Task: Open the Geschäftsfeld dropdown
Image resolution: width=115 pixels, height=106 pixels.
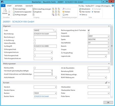Action: click(x=108, y=43)
